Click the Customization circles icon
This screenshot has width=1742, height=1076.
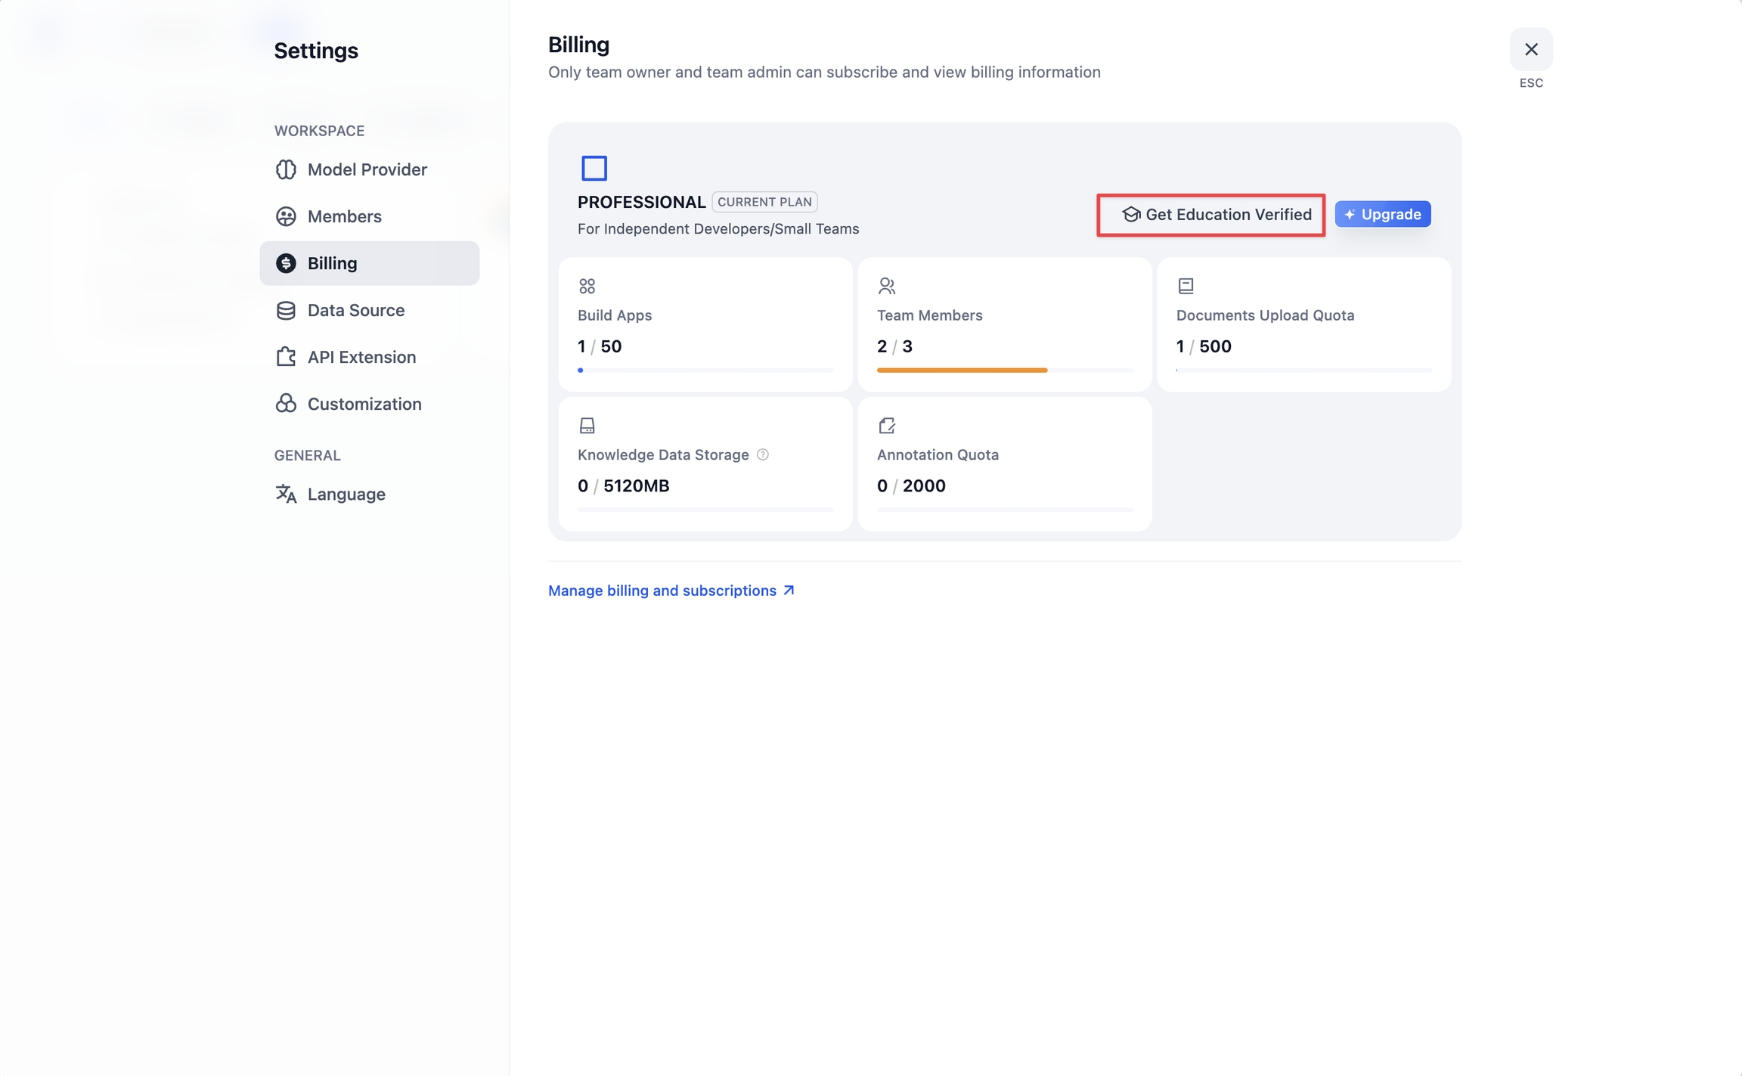click(286, 404)
